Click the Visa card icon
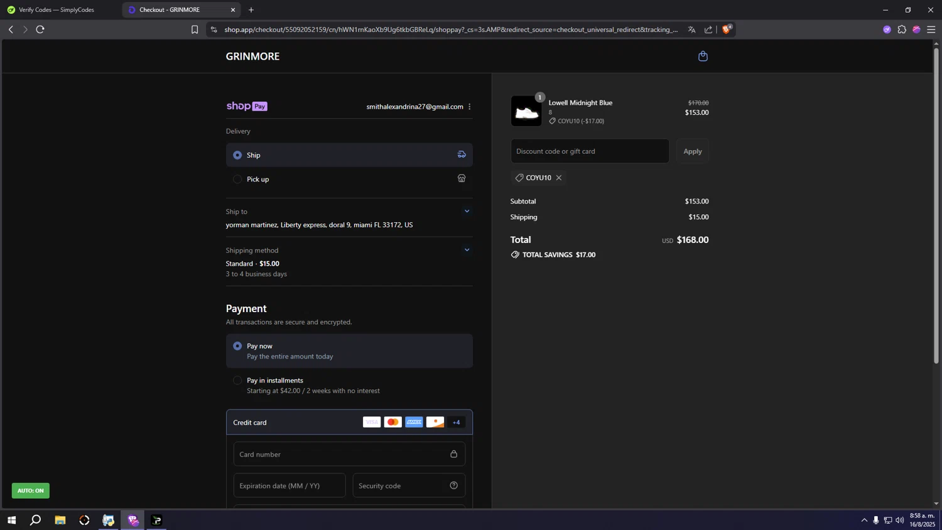Image resolution: width=942 pixels, height=530 pixels. 372,422
